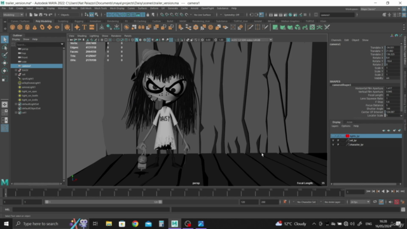Click the Multi-Cut knife shelf icon
This screenshot has height=229, width=407.
pos(250,27)
